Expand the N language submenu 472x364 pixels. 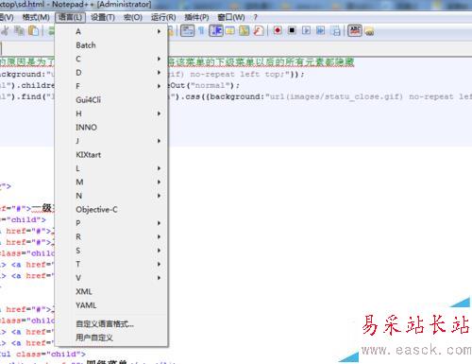[x=111, y=196]
